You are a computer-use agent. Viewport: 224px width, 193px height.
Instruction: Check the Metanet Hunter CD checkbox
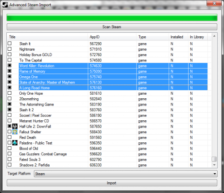(x=9, y=120)
